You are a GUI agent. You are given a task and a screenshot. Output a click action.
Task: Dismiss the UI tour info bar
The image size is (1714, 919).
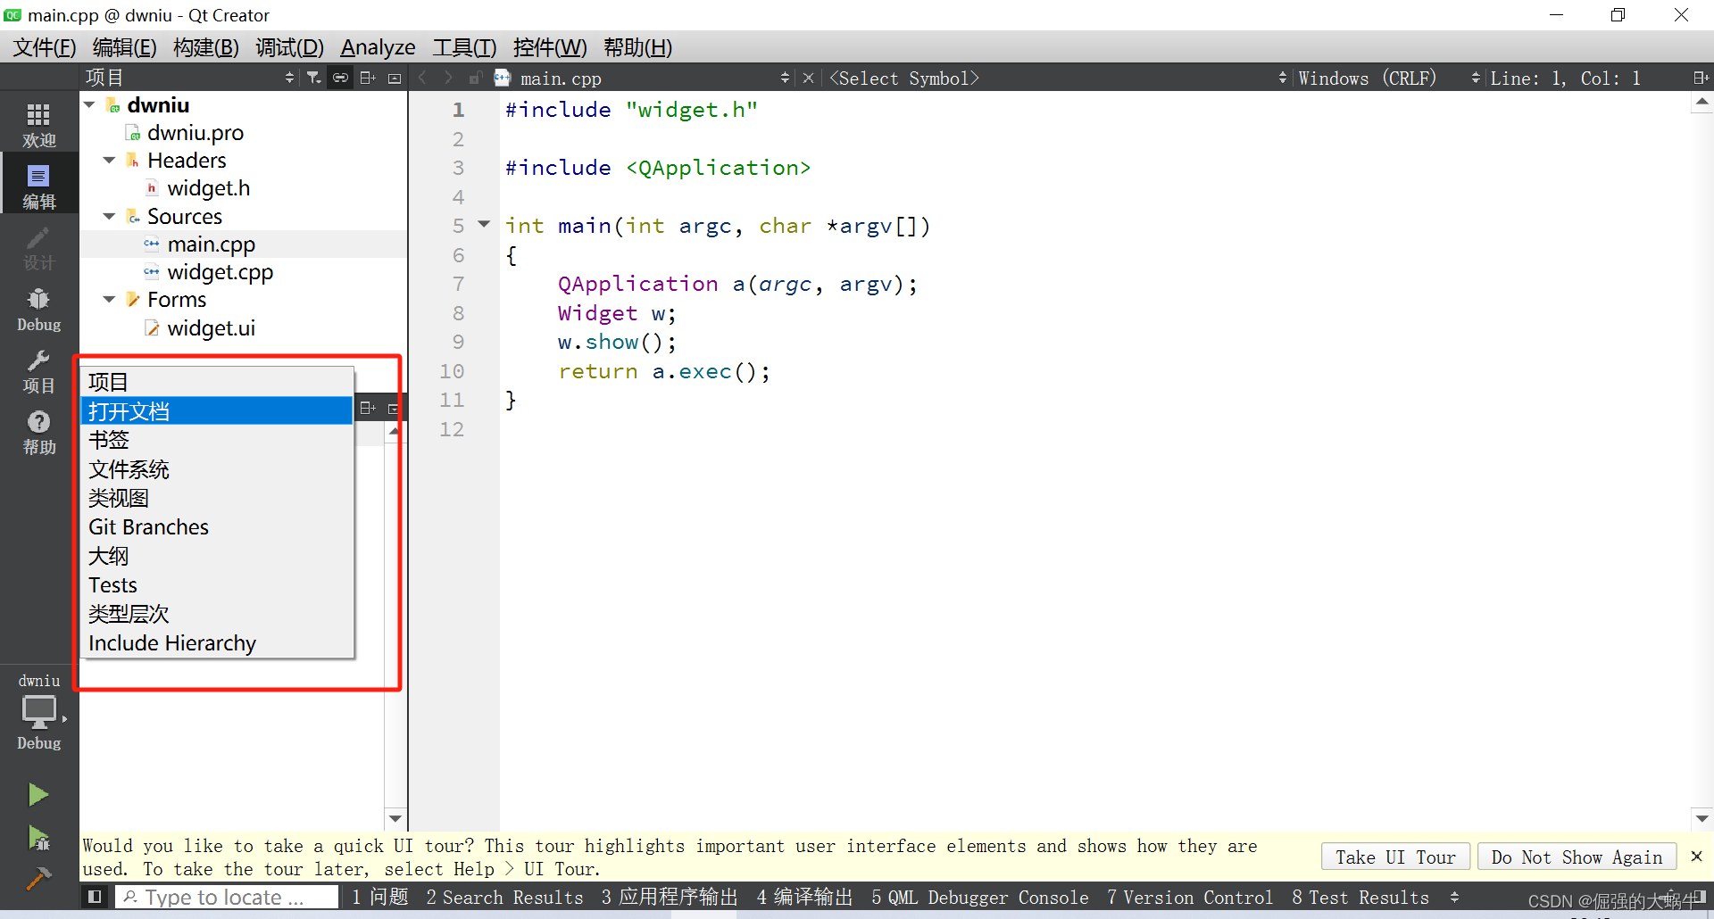1696,857
